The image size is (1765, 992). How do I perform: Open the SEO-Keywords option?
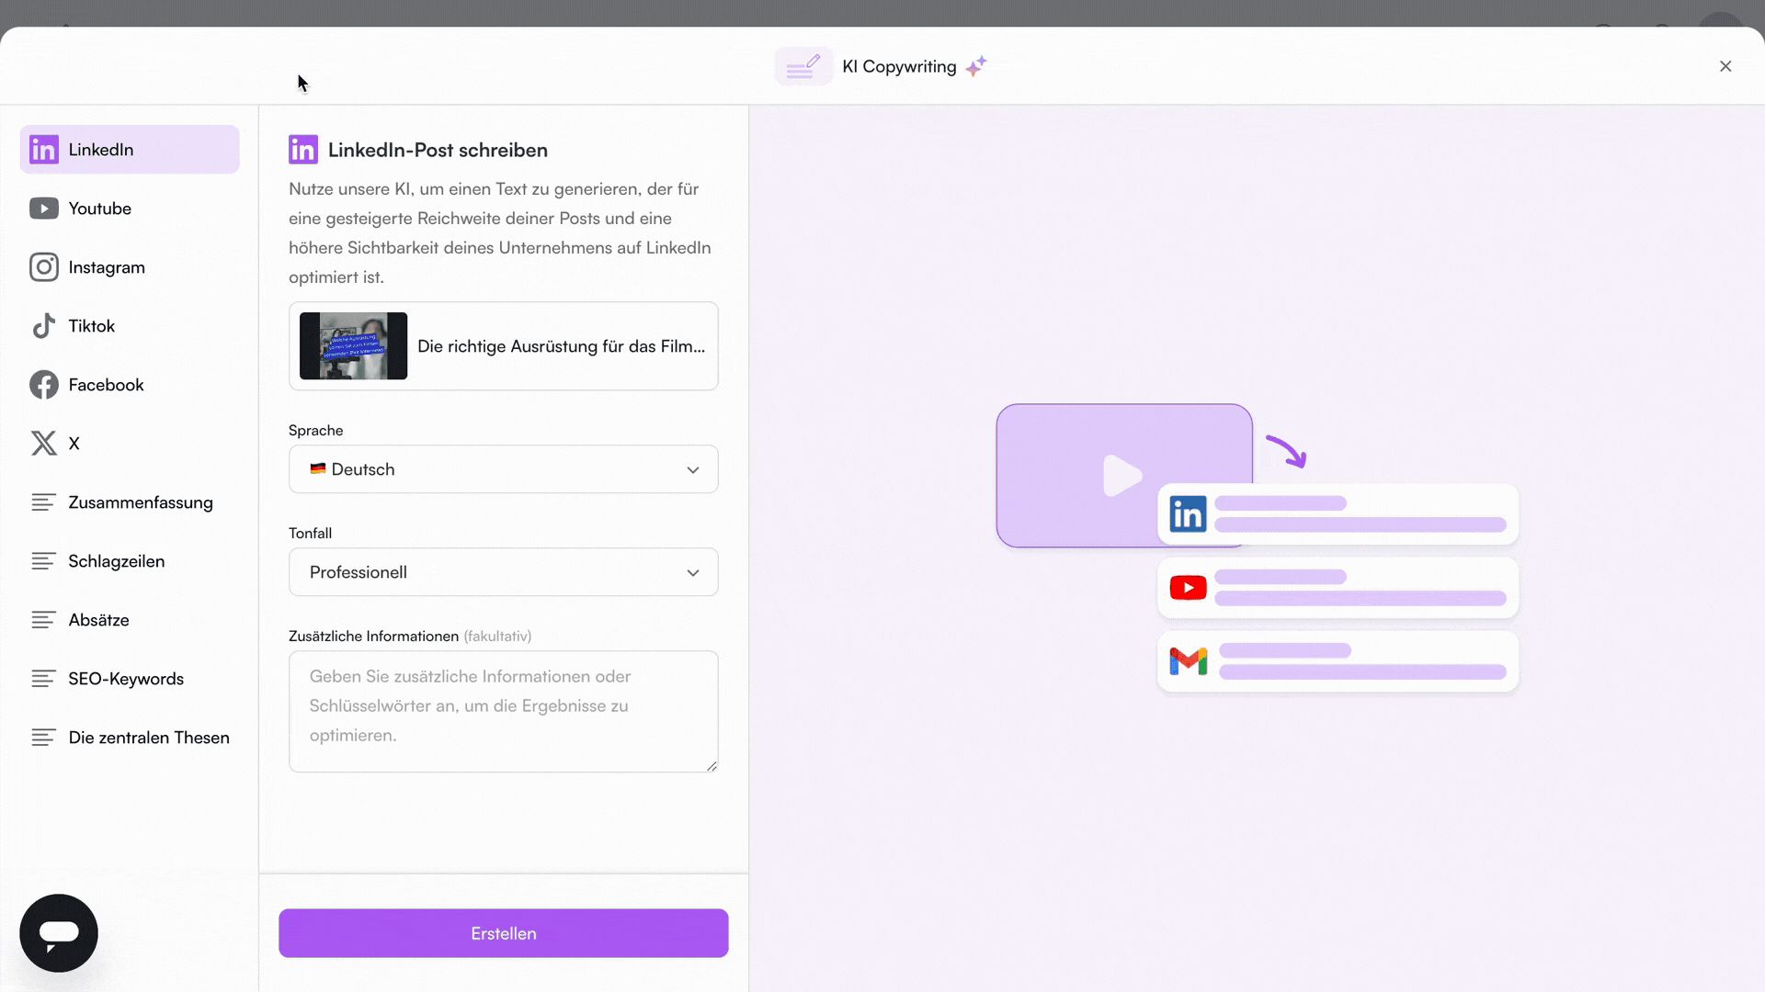click(x=130, y=679)
